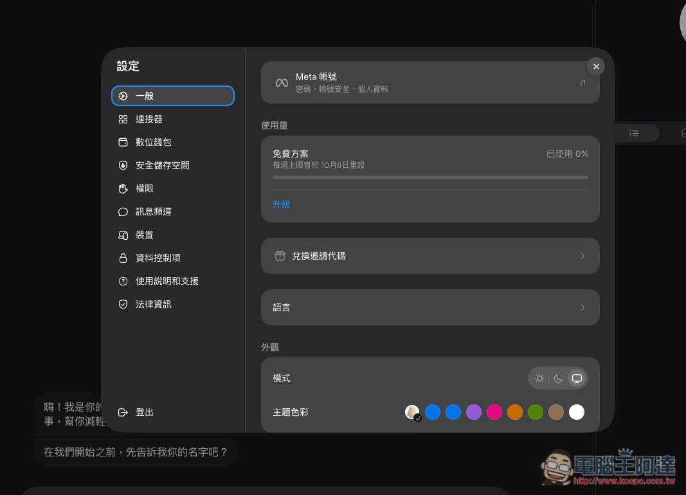Open the 使用說明和支援 settings tab
686x495 pixels.
[x=173, y=281]
